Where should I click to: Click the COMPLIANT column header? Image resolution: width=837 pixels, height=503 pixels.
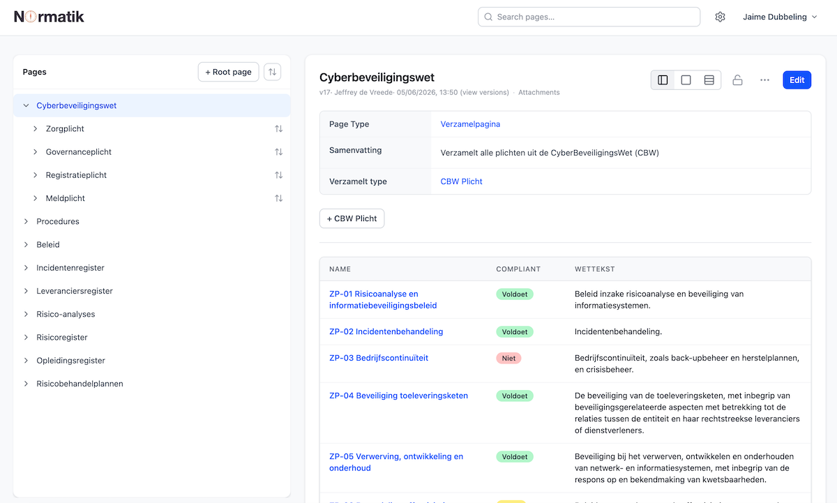(518, 269)
